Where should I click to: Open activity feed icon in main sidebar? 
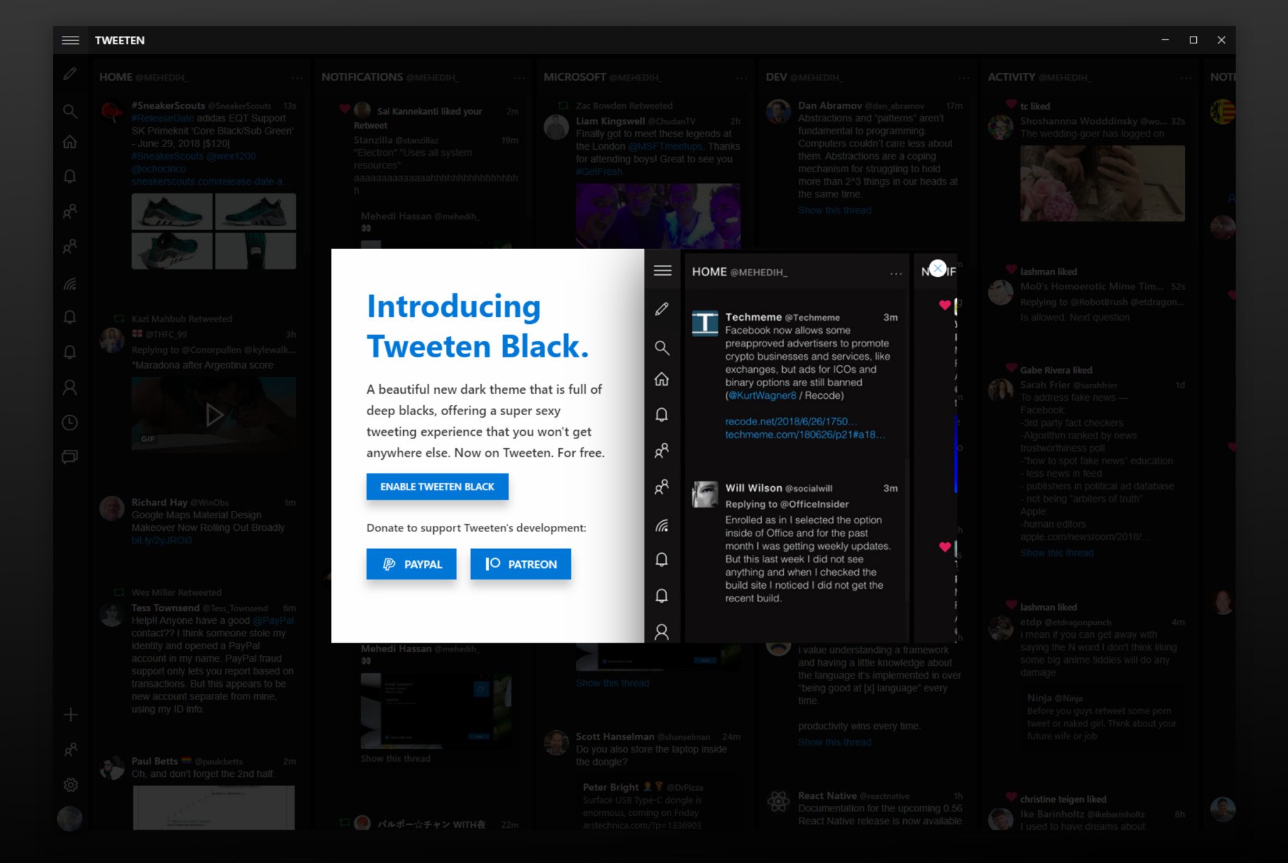click(70, 284)
